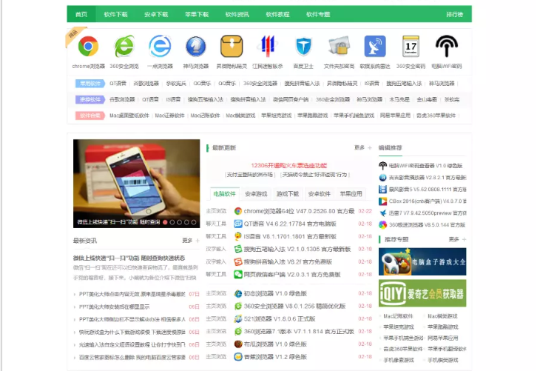Open PPT美化大师安装后在哪里显示 article
This screenshot has height=371, width=537.
point(115,307)
